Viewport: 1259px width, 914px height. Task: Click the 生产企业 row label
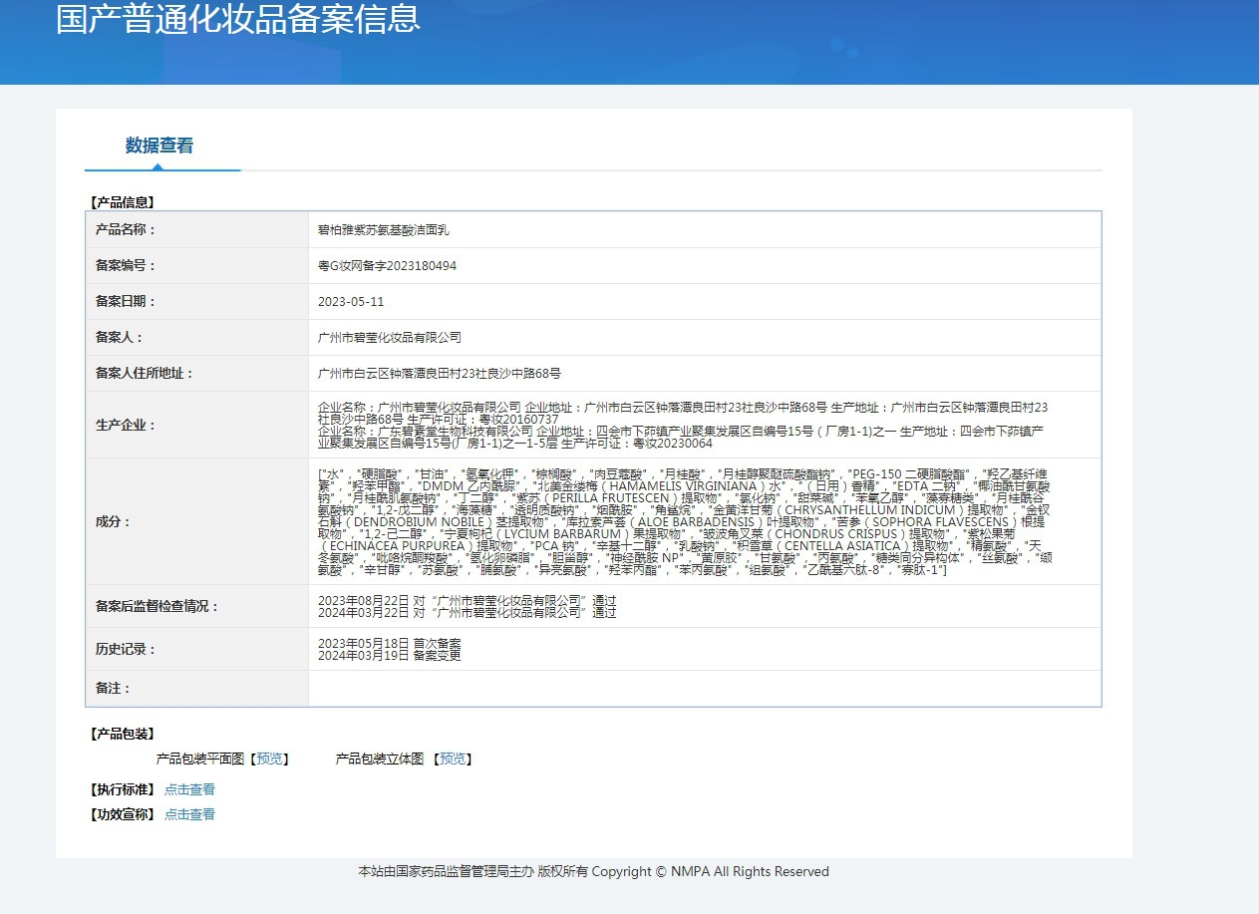[126, 426]
